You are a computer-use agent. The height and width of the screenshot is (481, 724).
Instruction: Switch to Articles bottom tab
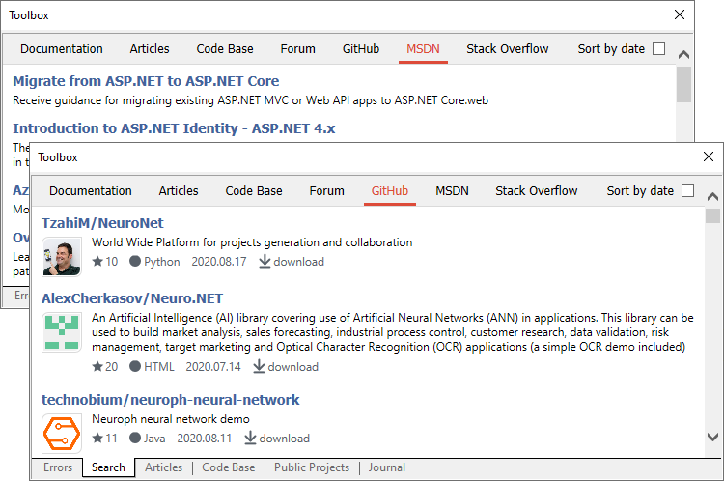tap(163, 467)
